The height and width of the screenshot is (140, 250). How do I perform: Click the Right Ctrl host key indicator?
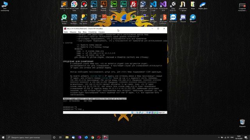pyautogui.click(x=161, y=112)
